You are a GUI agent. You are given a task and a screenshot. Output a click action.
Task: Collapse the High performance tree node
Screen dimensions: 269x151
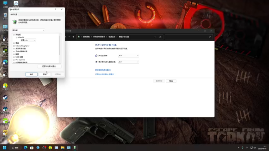(x=14, y=35)
